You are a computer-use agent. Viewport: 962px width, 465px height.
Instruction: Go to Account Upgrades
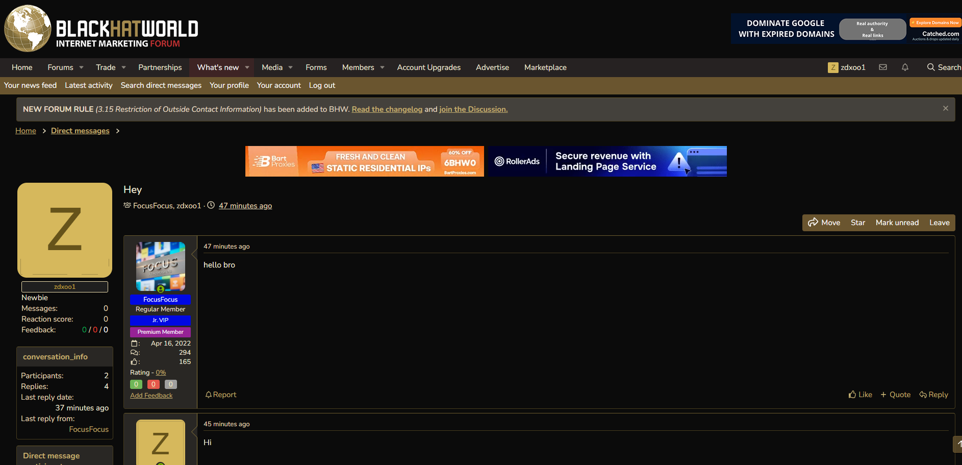pos(428,67)
